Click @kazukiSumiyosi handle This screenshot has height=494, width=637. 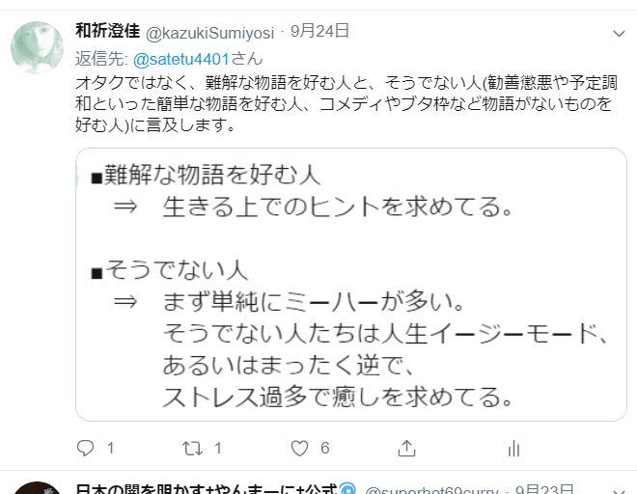tap(210, 33)
